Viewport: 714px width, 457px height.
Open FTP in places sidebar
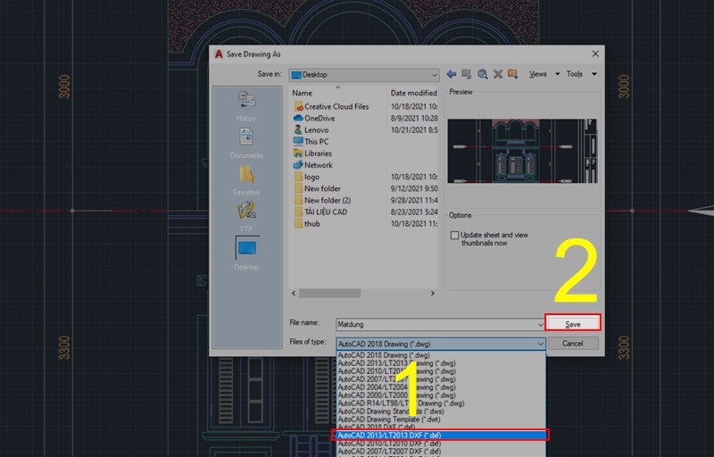coord(246,217)
